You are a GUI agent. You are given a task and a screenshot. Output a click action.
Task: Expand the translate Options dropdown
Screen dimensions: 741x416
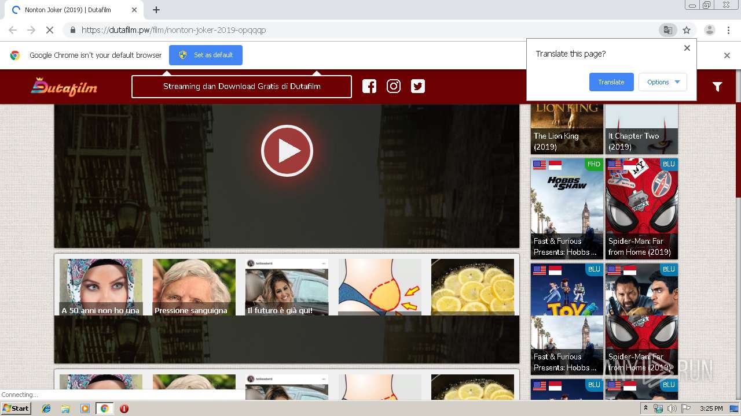pyautogui.click(x=663, y=82)
